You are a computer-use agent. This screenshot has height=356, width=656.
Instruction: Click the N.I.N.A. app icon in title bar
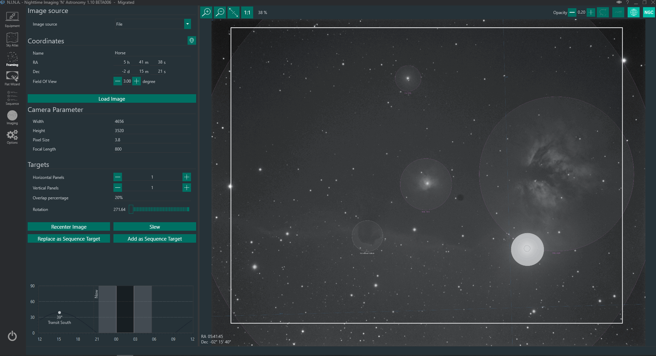point(3,2)
